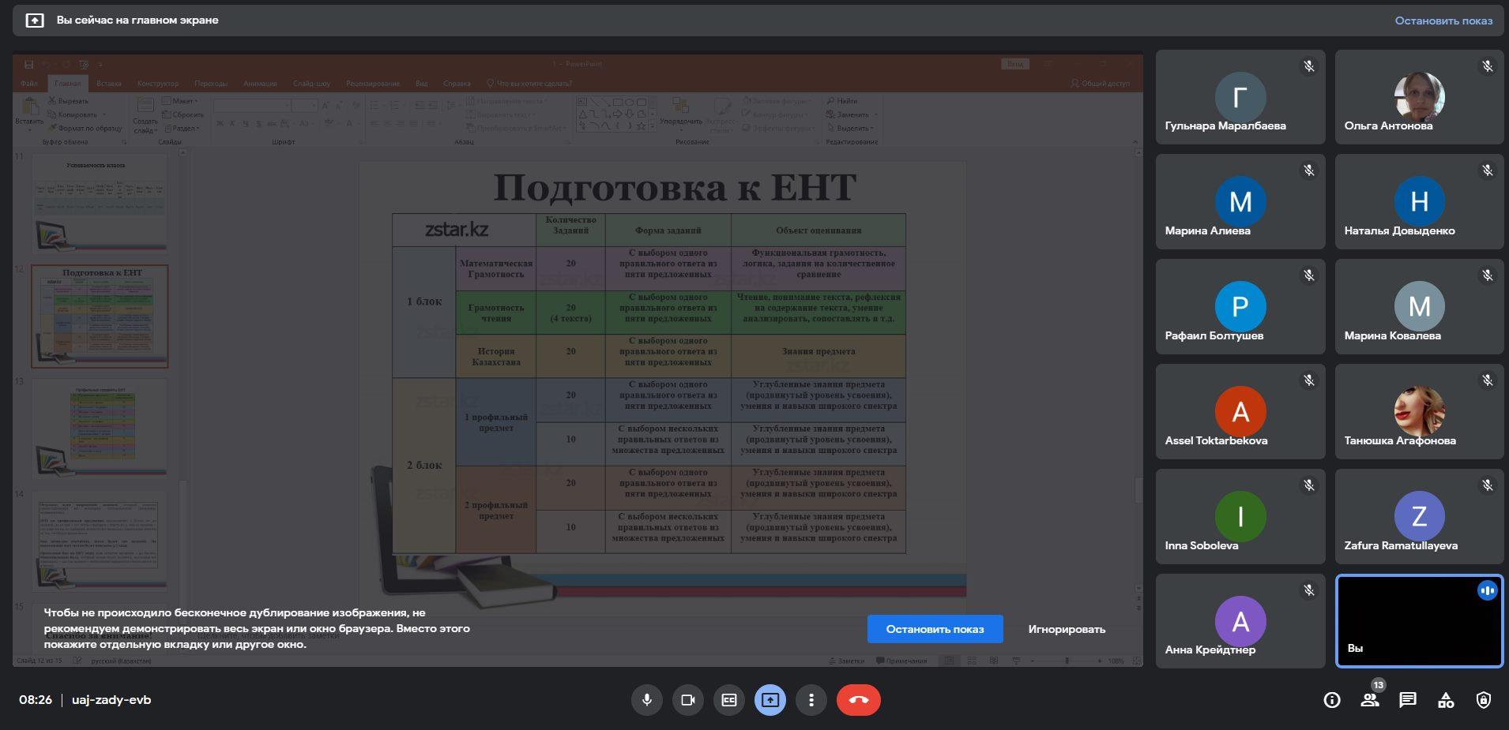This screenshot has height=730, width=1509.
Task: Click Игнорировать in the warning banner
Action: click(x=1066, y=629)
